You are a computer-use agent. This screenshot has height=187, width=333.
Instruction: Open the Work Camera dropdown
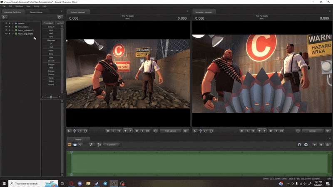coord(170,131)
